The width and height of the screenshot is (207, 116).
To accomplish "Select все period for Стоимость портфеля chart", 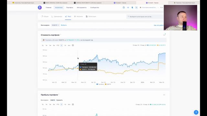I will point(69,45).
